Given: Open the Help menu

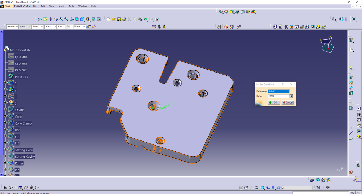Looking at the screenshot, I should pyautogui.click(x=93, y=6).
